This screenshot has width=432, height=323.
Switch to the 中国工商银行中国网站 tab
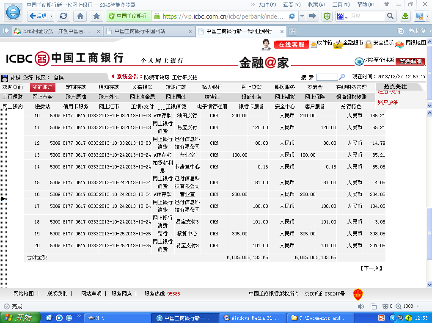tap(140, 31)
